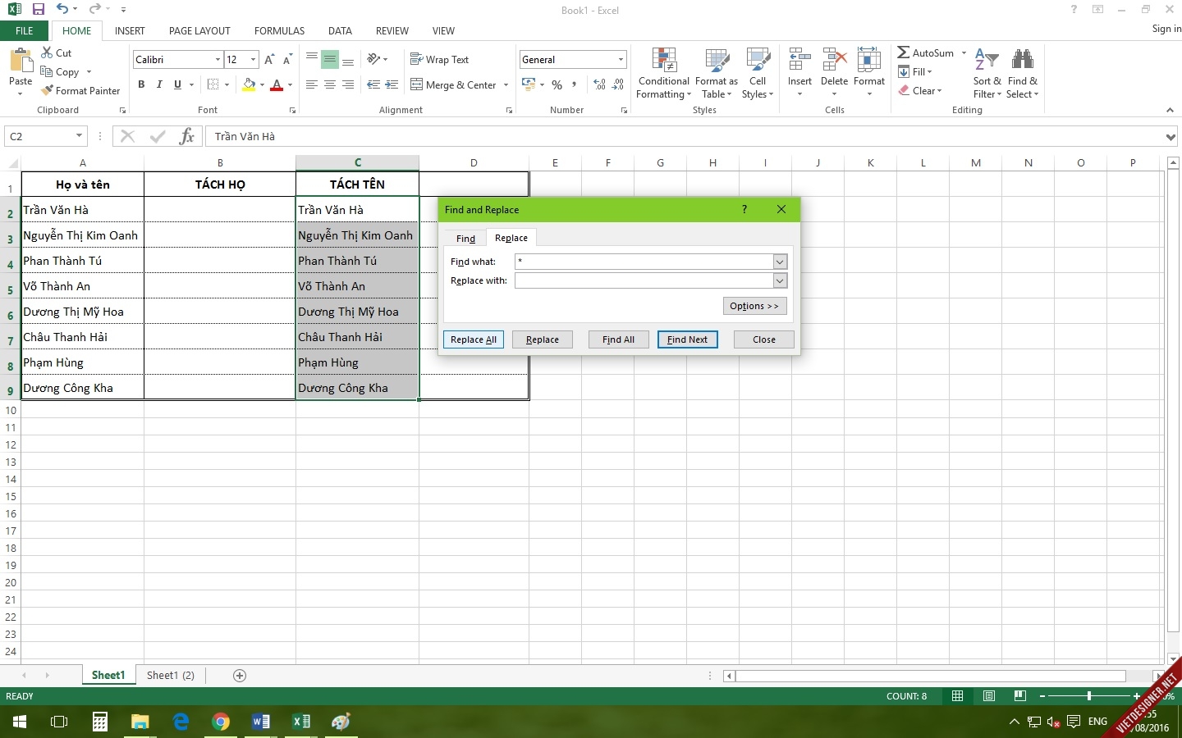Viewport: 1182px width, 738px height.
Task: Click the Conditional Formatting icon
Action: coord(664,61)
